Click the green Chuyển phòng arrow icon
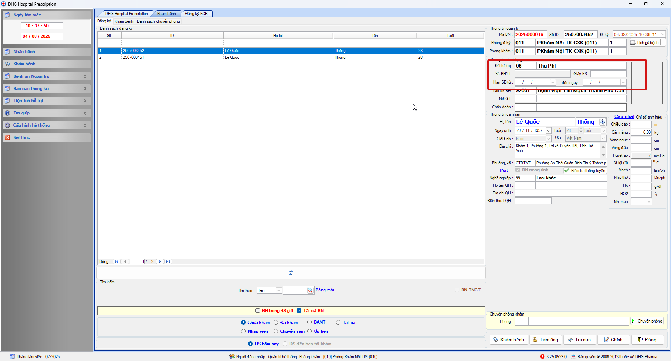671x361 pixels. point(633,321)
